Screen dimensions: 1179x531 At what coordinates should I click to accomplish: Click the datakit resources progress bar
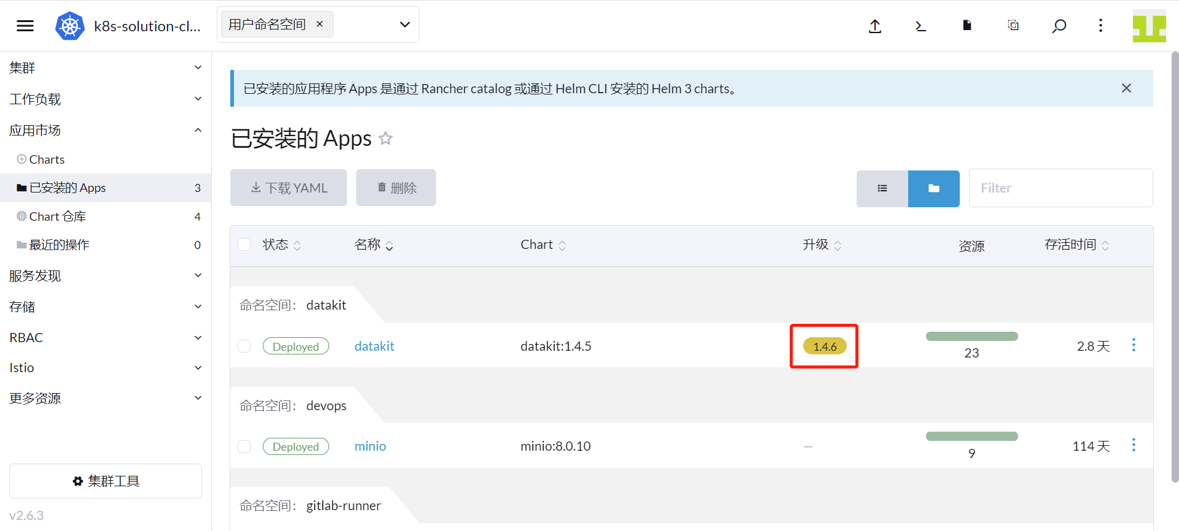click(x=972, y=336)
